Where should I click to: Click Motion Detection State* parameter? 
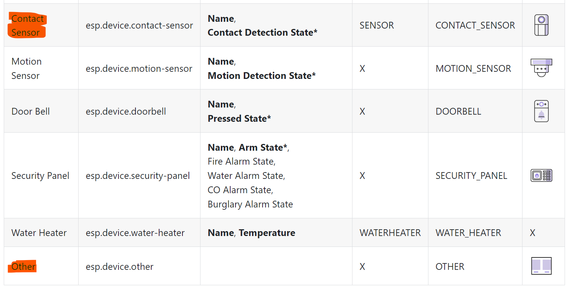click(x=262, y=76)
